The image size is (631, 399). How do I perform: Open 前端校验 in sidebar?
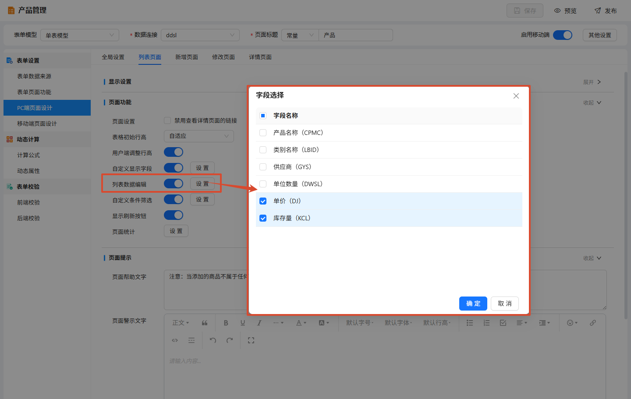click(47, 202)
